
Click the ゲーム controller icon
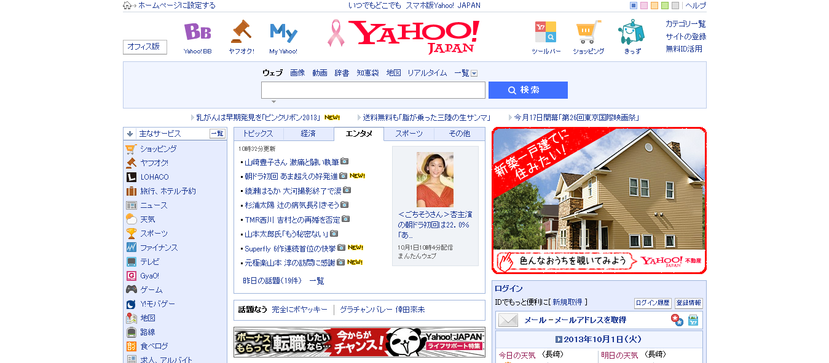(131, 290)
